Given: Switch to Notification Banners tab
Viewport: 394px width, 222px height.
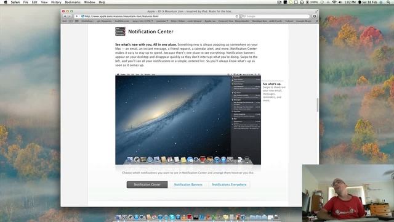Looking at the screenshot, I should pyautogui.click(x=188, y=184).
